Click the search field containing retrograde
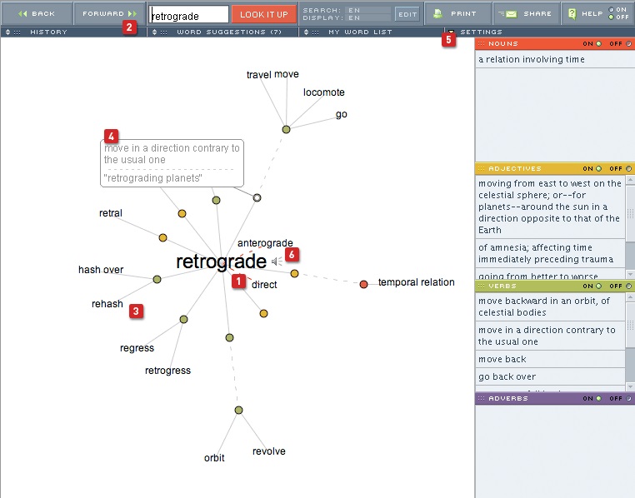This screenshot has width=635, height=498. [187, 14]
